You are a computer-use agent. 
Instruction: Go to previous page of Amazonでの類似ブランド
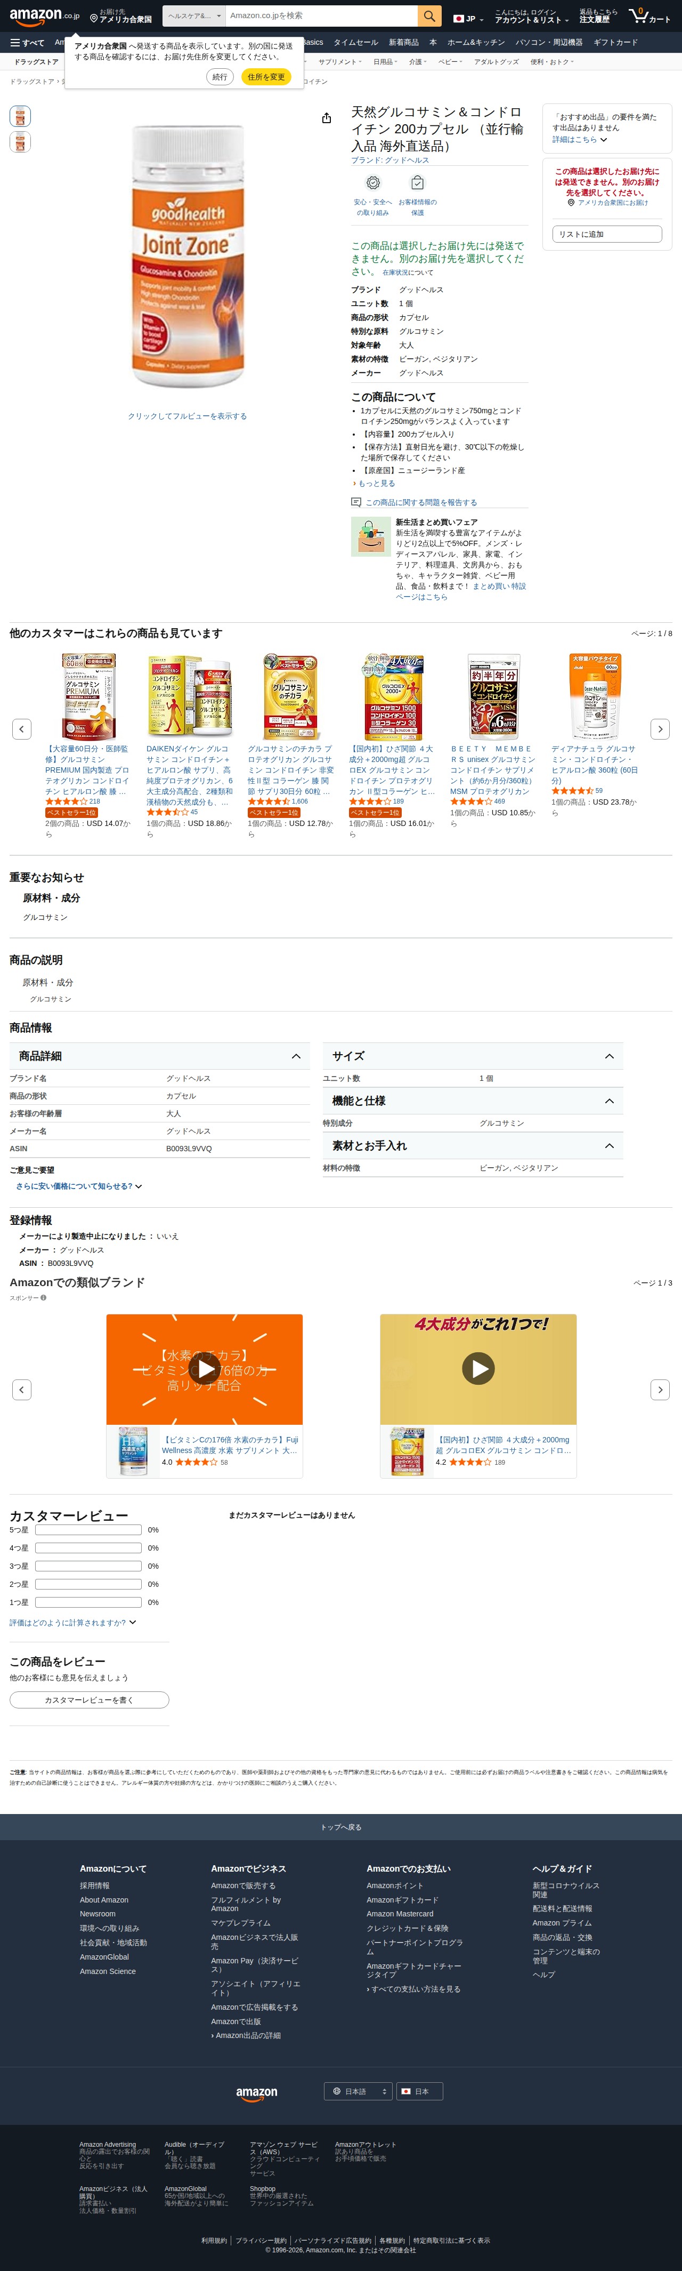click(22, 1390)
